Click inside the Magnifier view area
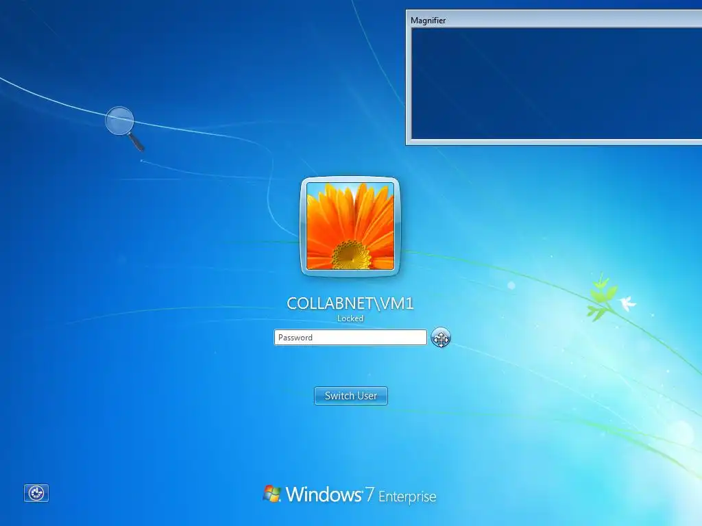Screen dimensions: 702x526 point(557,83)
